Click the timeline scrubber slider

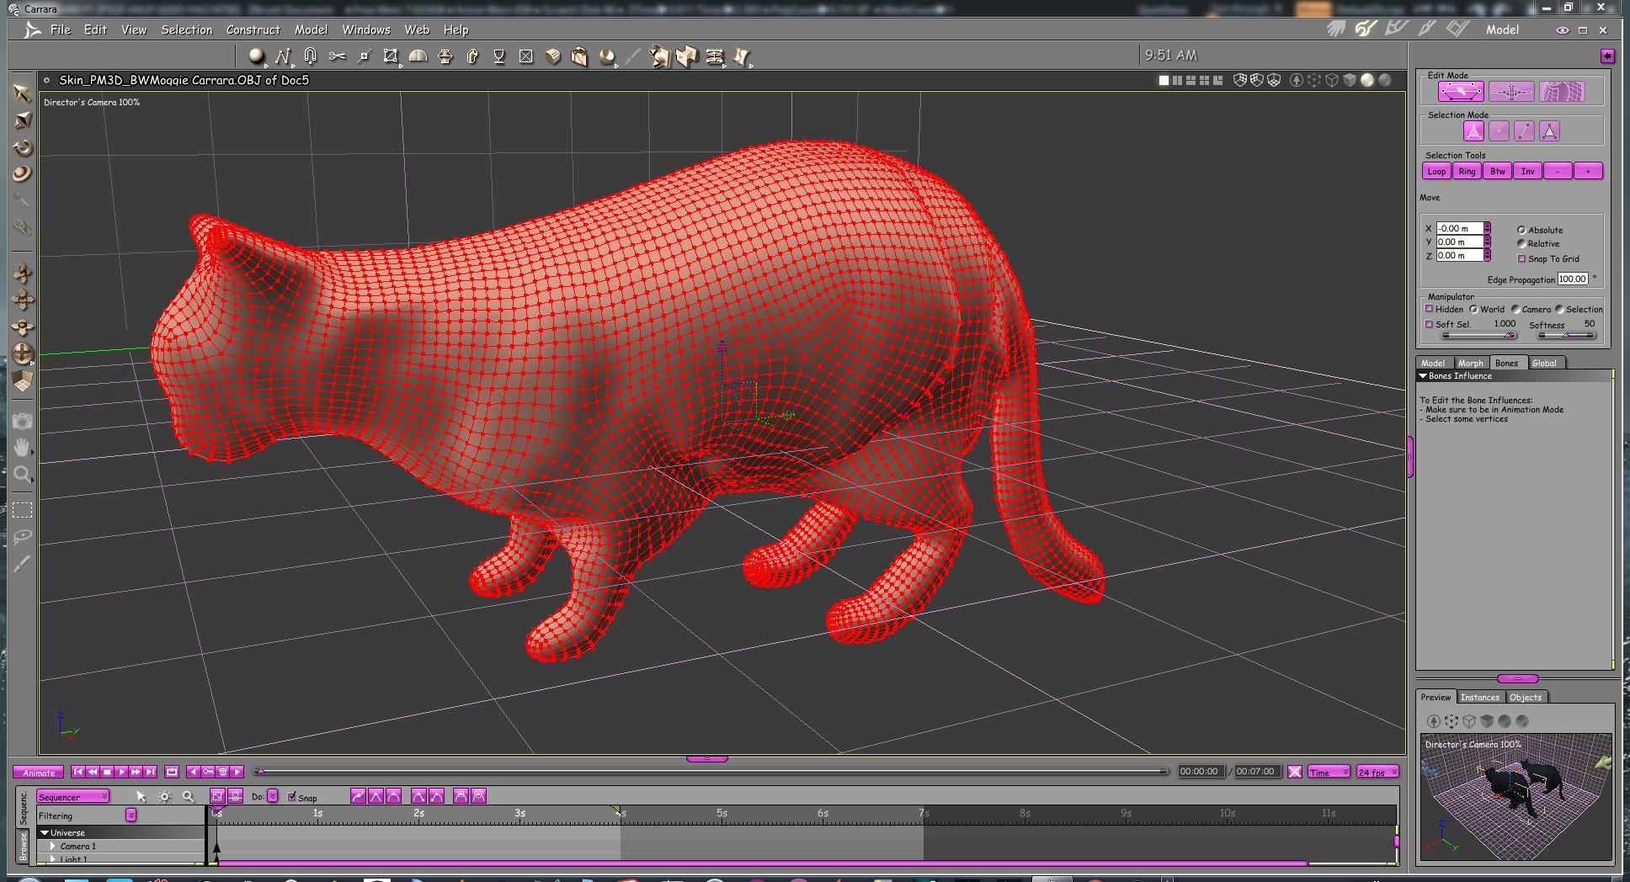[711, 771]
